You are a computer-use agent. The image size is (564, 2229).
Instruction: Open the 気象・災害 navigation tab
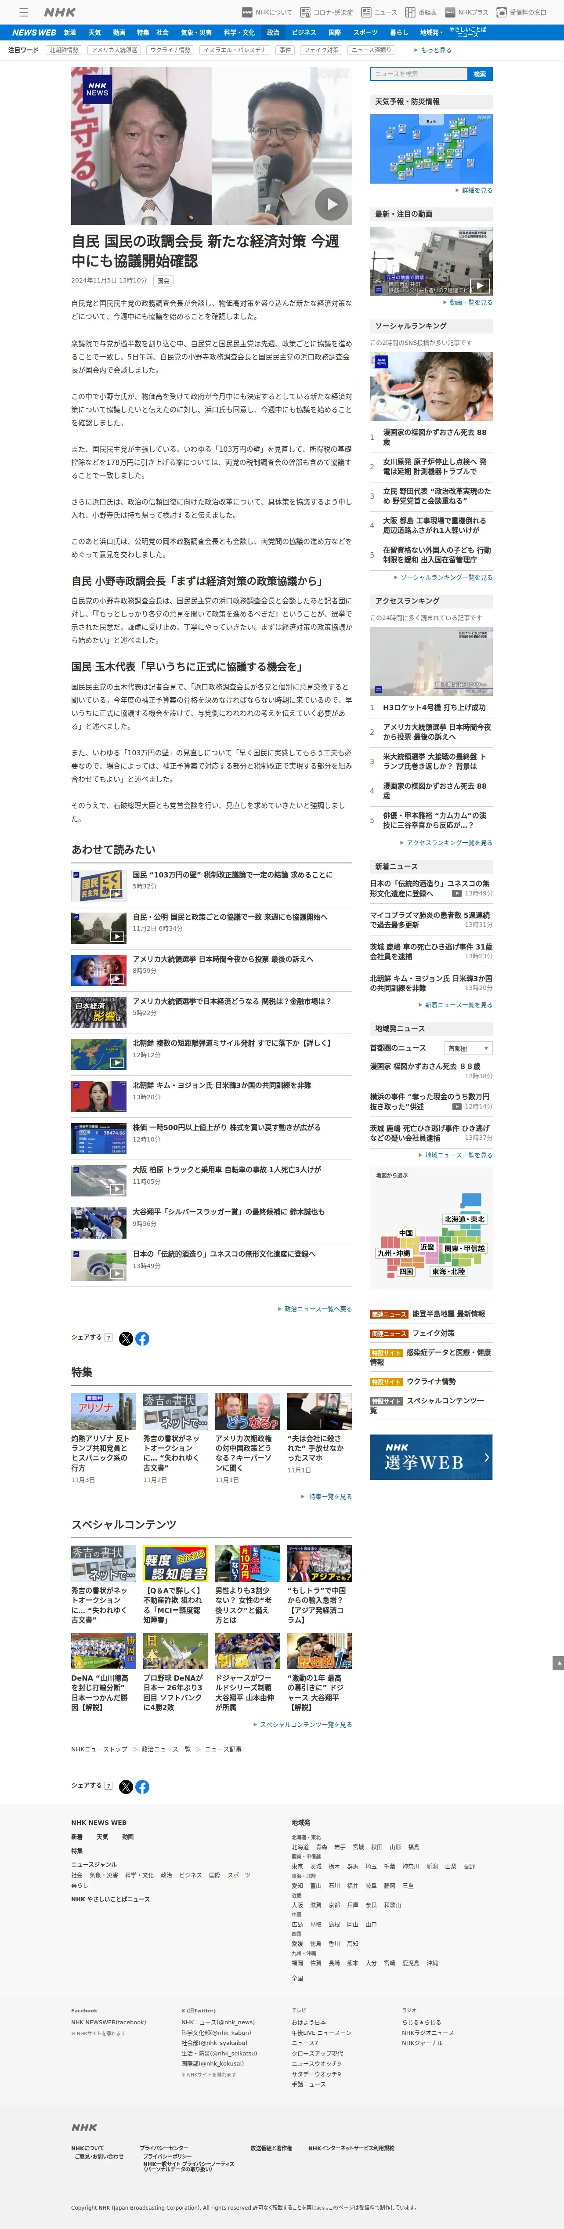pos(196,32)
